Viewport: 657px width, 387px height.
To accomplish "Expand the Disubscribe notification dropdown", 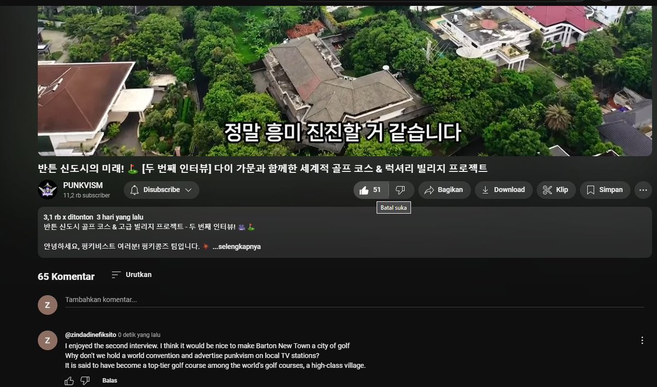I will pos(162,190).
